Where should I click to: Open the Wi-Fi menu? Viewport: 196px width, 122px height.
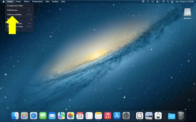163,2
